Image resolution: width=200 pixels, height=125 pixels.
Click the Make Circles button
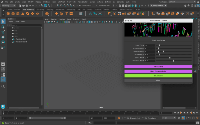pos(158,67)
